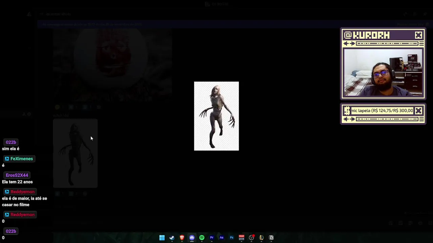The height and width of the screenshot is (243, 433).
Task: Open the Windows Start menu
Action: pos(162,238)
